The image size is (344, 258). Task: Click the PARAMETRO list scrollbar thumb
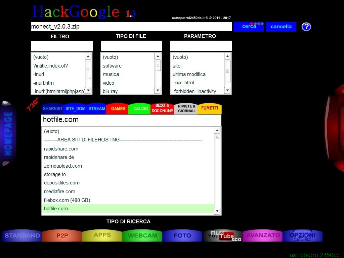(227, 71)
